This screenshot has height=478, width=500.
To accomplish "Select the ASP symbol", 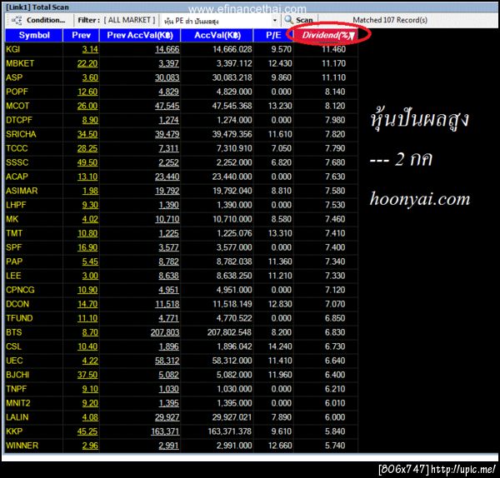I will coord(14,77).
